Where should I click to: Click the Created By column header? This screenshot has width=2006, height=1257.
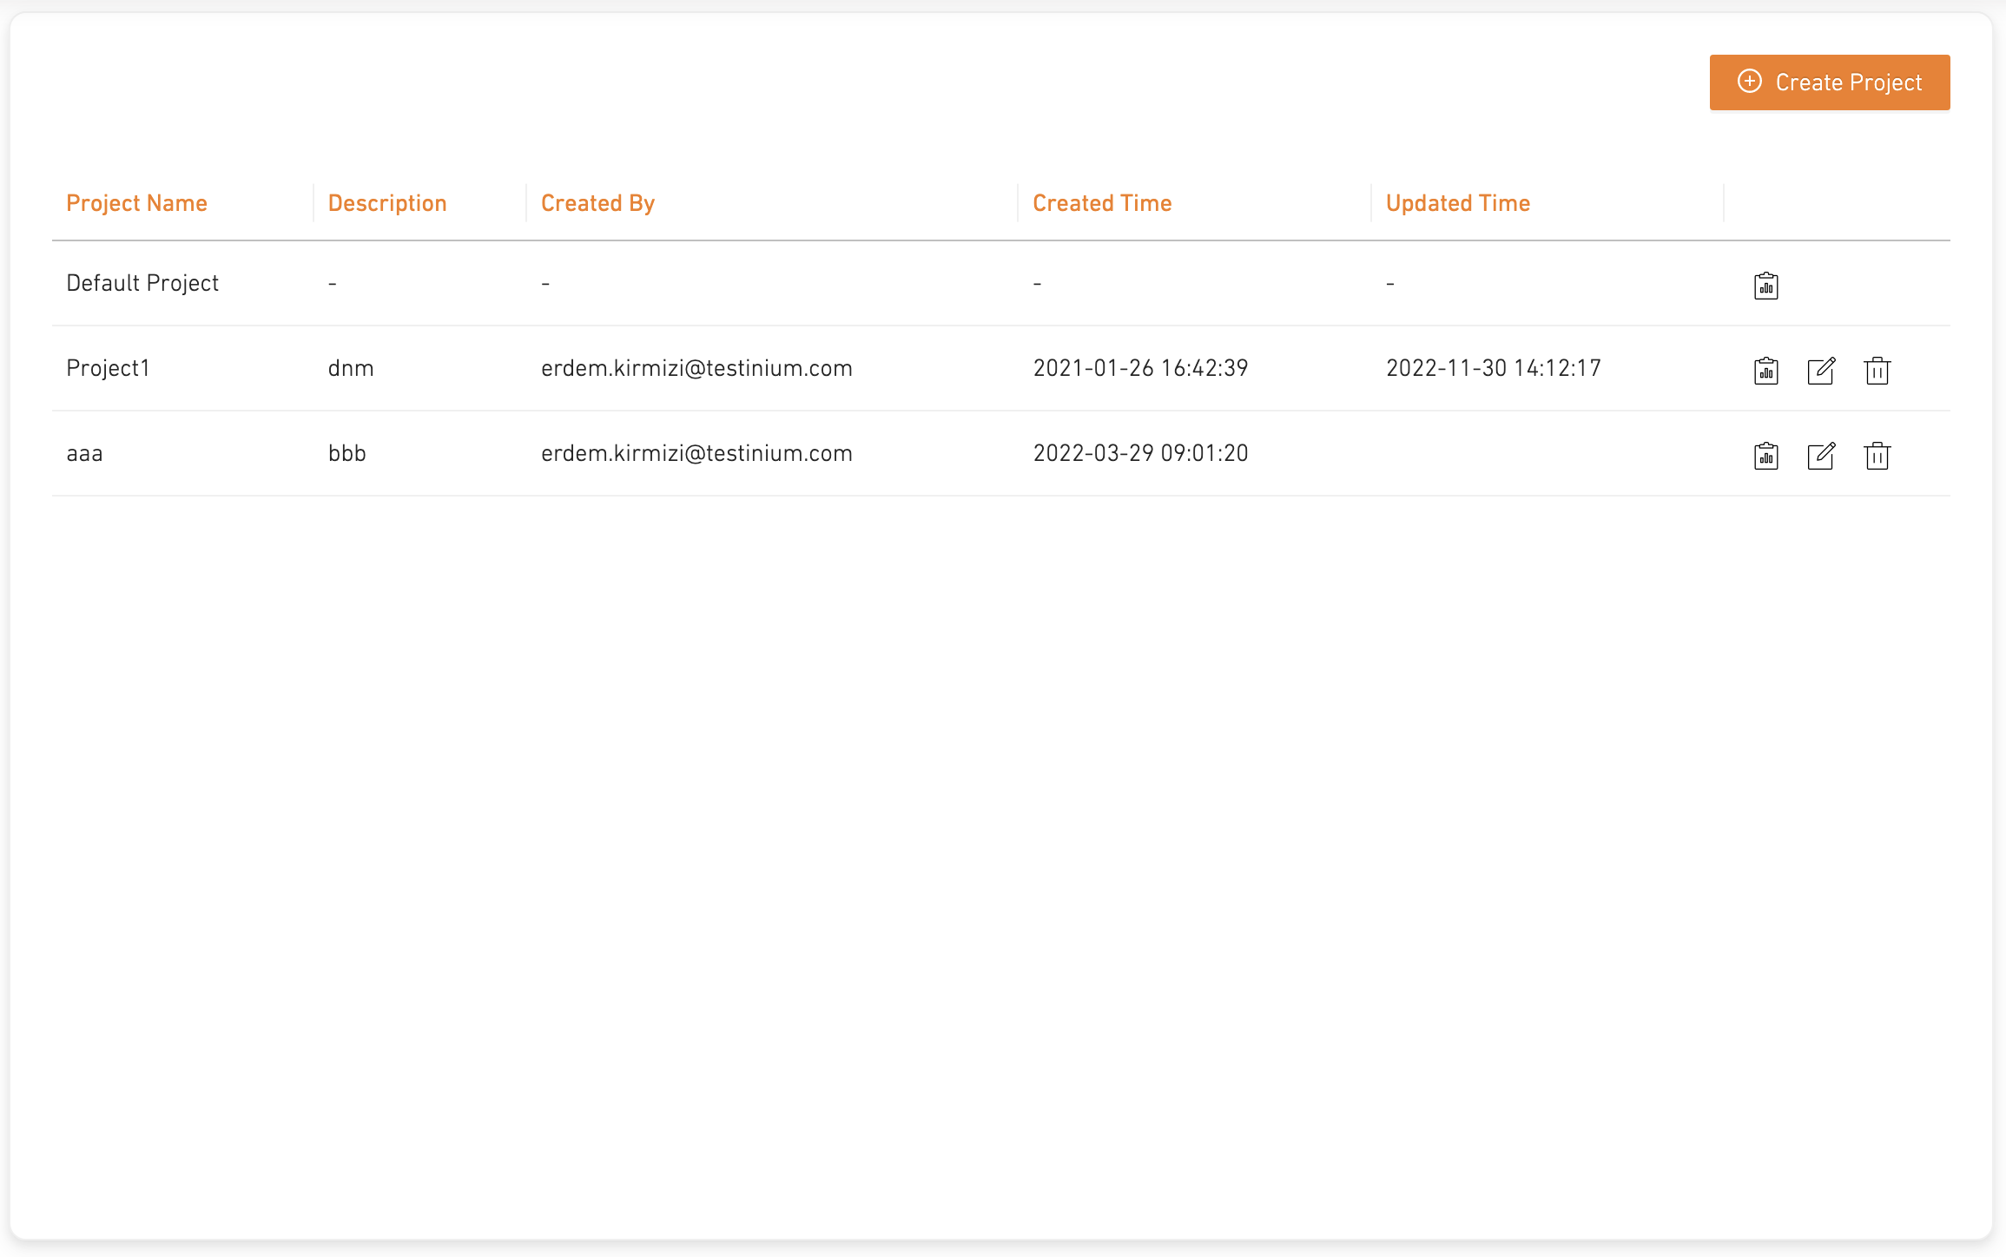[597, 203]
